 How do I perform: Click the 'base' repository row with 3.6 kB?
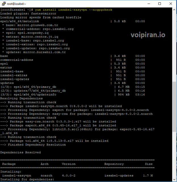coord(72,56)
